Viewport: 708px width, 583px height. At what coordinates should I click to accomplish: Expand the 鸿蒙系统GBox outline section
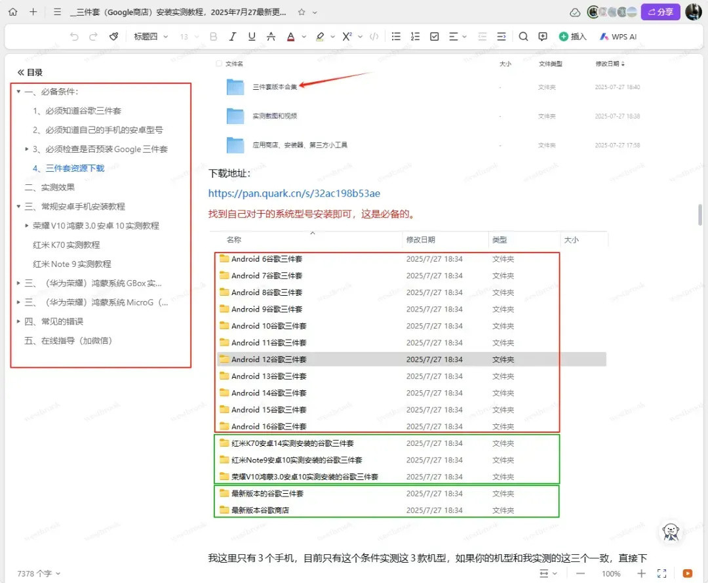point(18,283)
